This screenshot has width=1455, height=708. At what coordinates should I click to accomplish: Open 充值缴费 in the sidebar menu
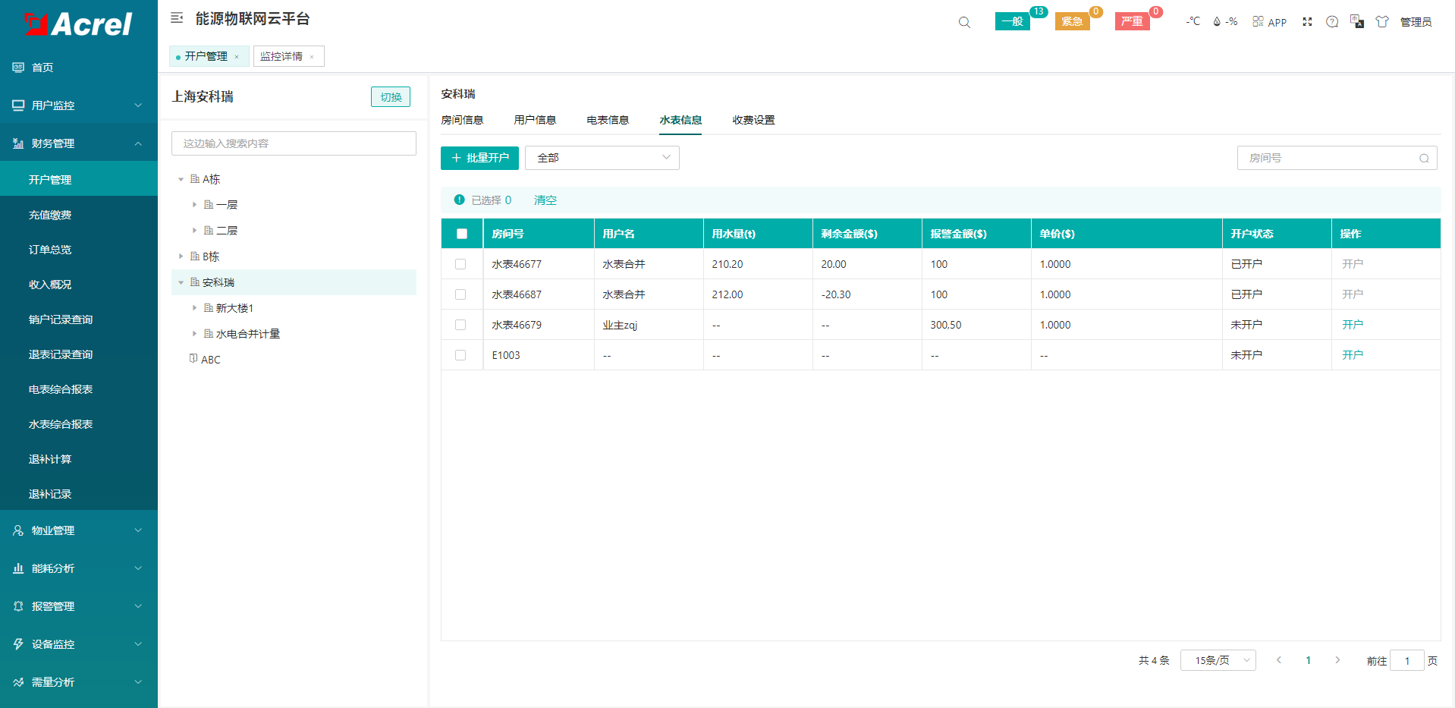point(50,215)
